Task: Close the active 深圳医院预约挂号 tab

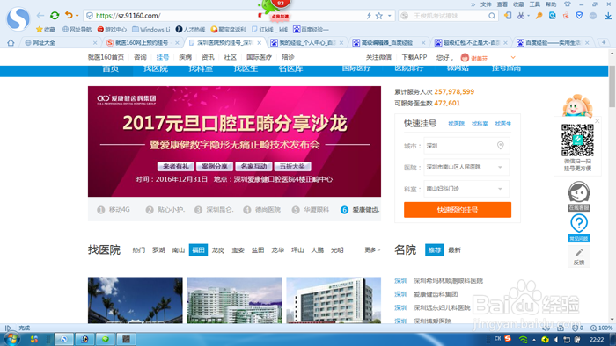Action: pyautogui.click(x=260, y=43)
